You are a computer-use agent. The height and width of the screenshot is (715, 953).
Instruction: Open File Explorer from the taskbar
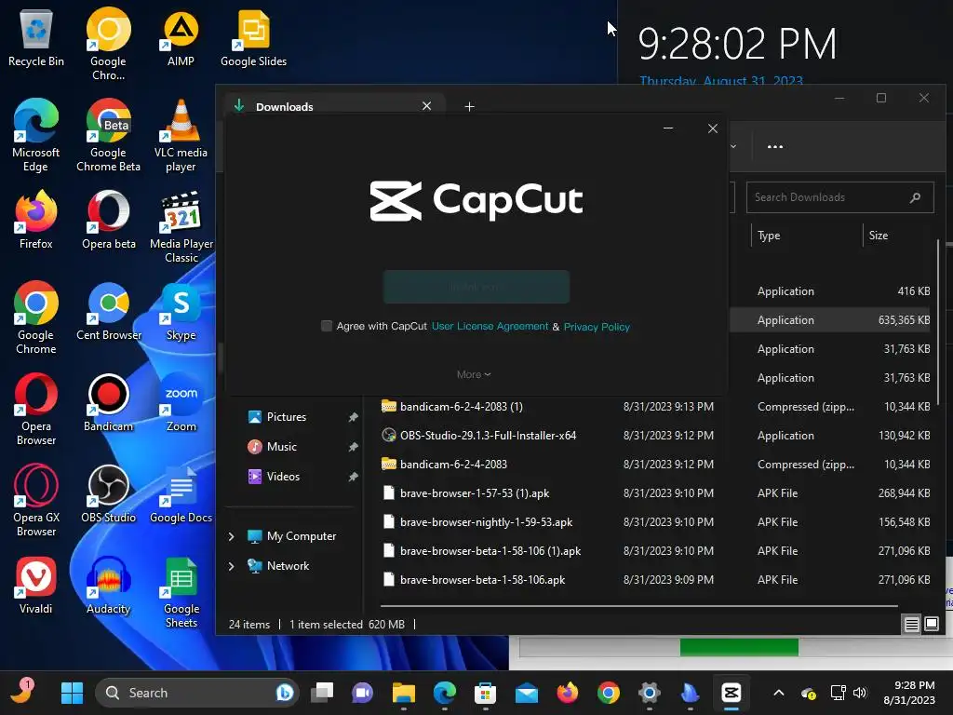[404, 693]
